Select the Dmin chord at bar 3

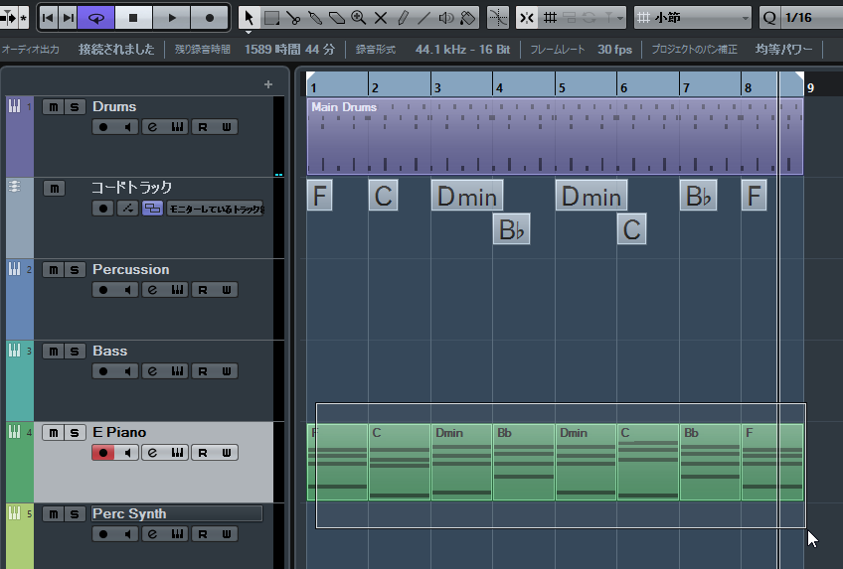point(467,196)
